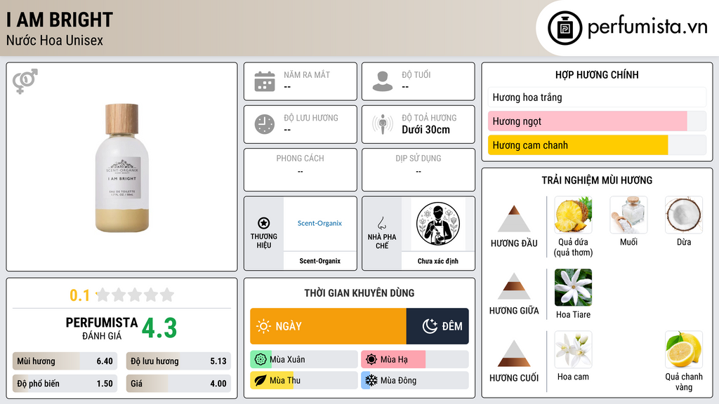Click the sillage icon beside Độ toả hương

[383, 124]
